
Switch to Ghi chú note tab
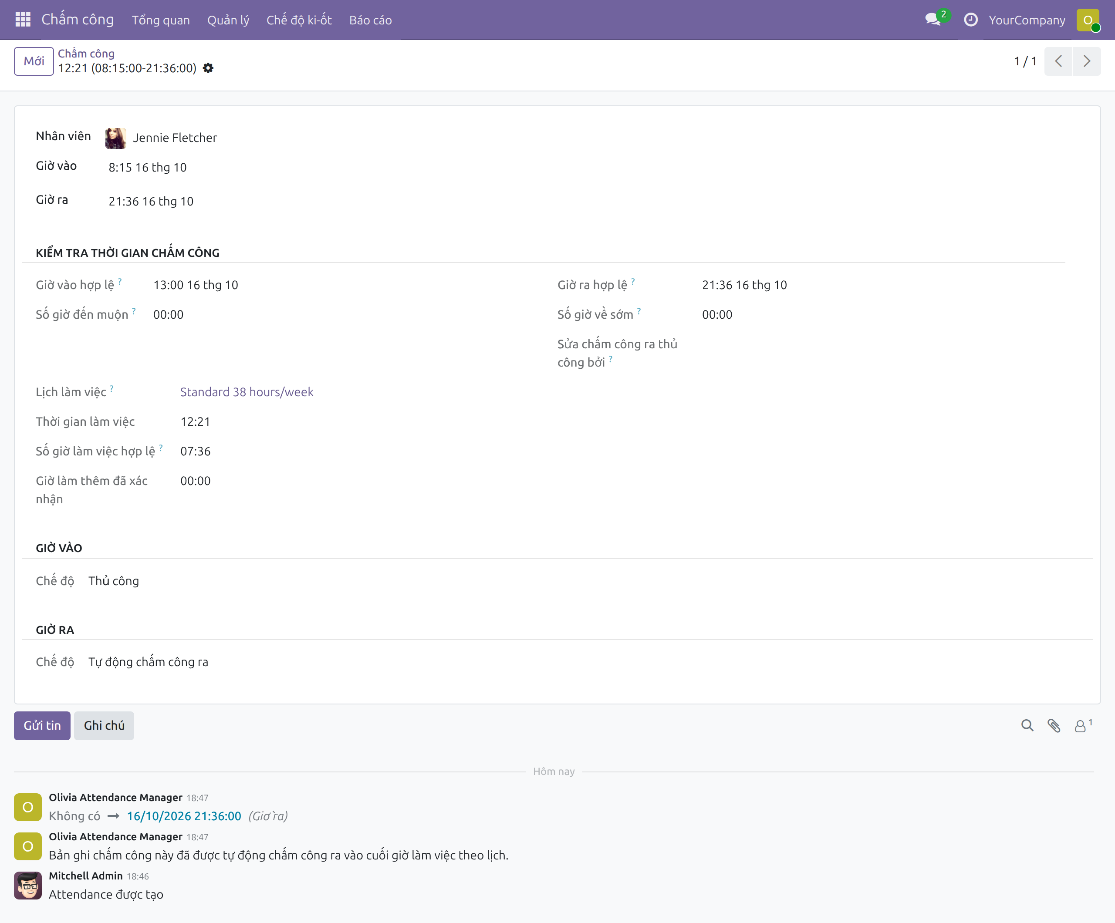(104, 725)
